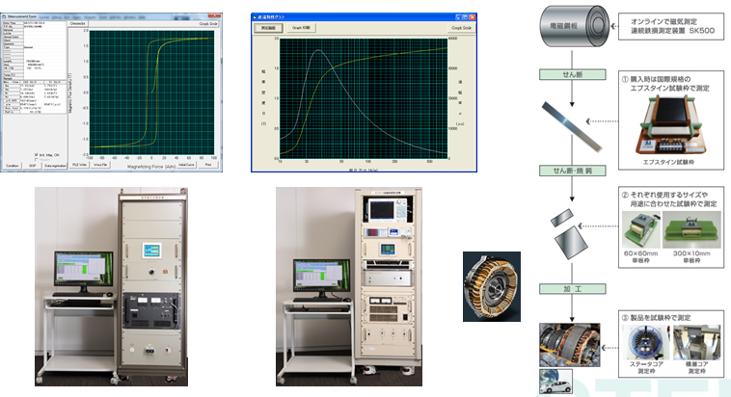Screen dimensions: 731x397
Task: Close the 直流特性グラフ window
Action: tap(473, 17)
